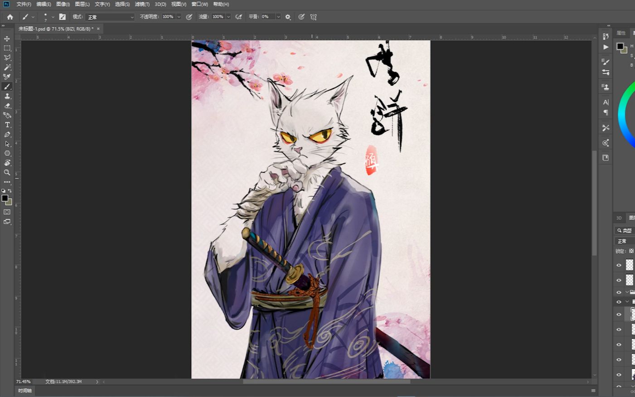Open the 图层(L) menu
This screenshot has width=635, height=397.
(82, 4)
